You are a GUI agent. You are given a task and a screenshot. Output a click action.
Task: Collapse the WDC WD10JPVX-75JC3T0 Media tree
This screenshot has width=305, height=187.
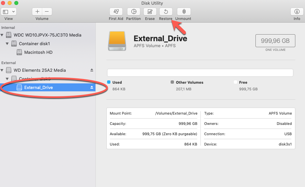tap(2, 35)
